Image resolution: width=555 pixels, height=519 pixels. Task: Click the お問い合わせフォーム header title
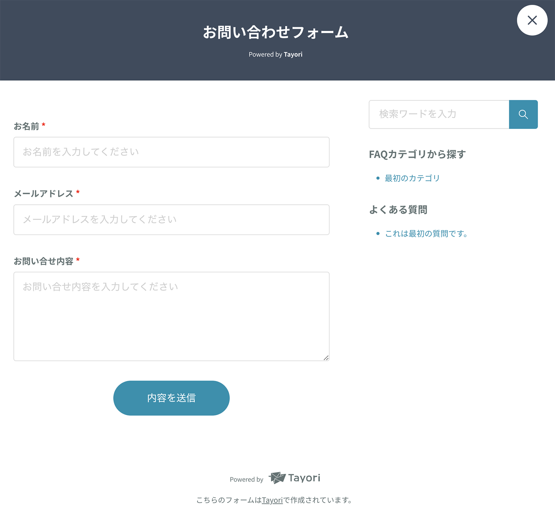(x=276, y=32)
